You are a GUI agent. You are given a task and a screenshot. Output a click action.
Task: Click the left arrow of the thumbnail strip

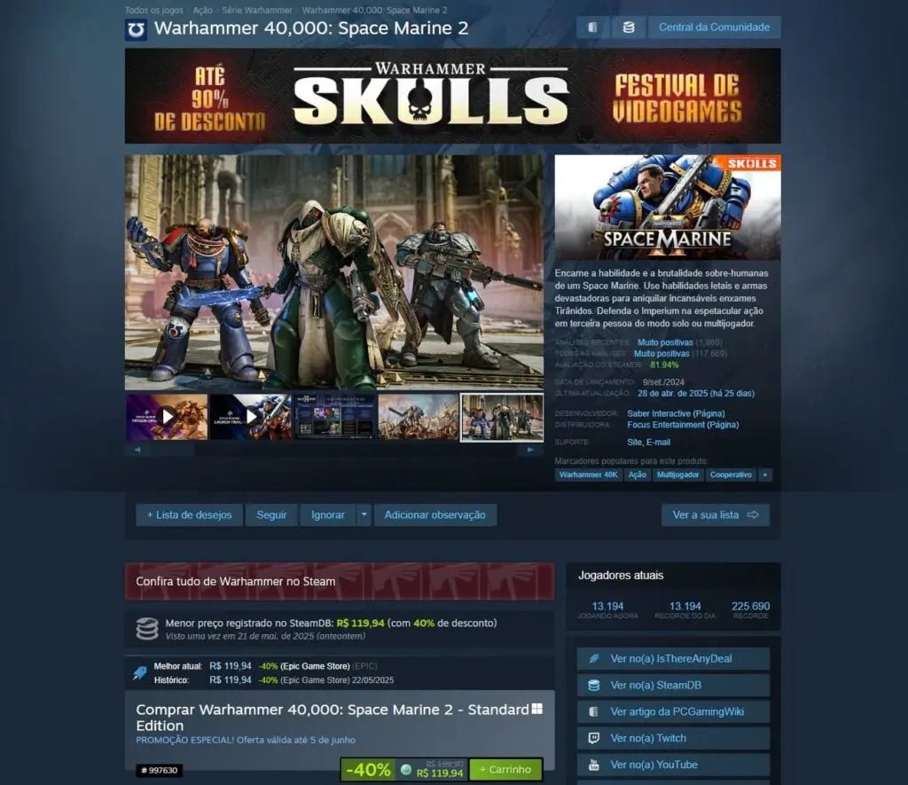pos(137,450)
